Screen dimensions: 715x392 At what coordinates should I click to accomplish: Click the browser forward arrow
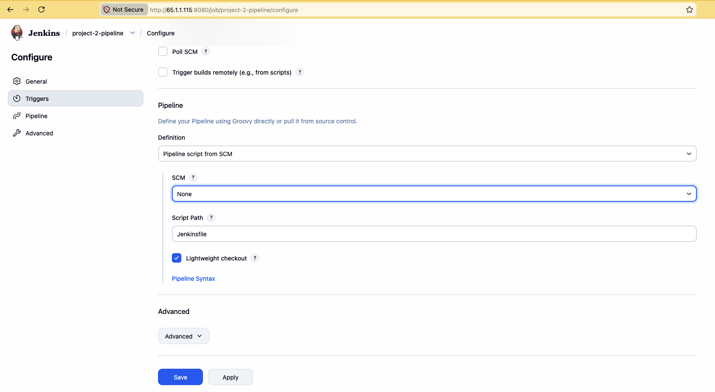26,9
